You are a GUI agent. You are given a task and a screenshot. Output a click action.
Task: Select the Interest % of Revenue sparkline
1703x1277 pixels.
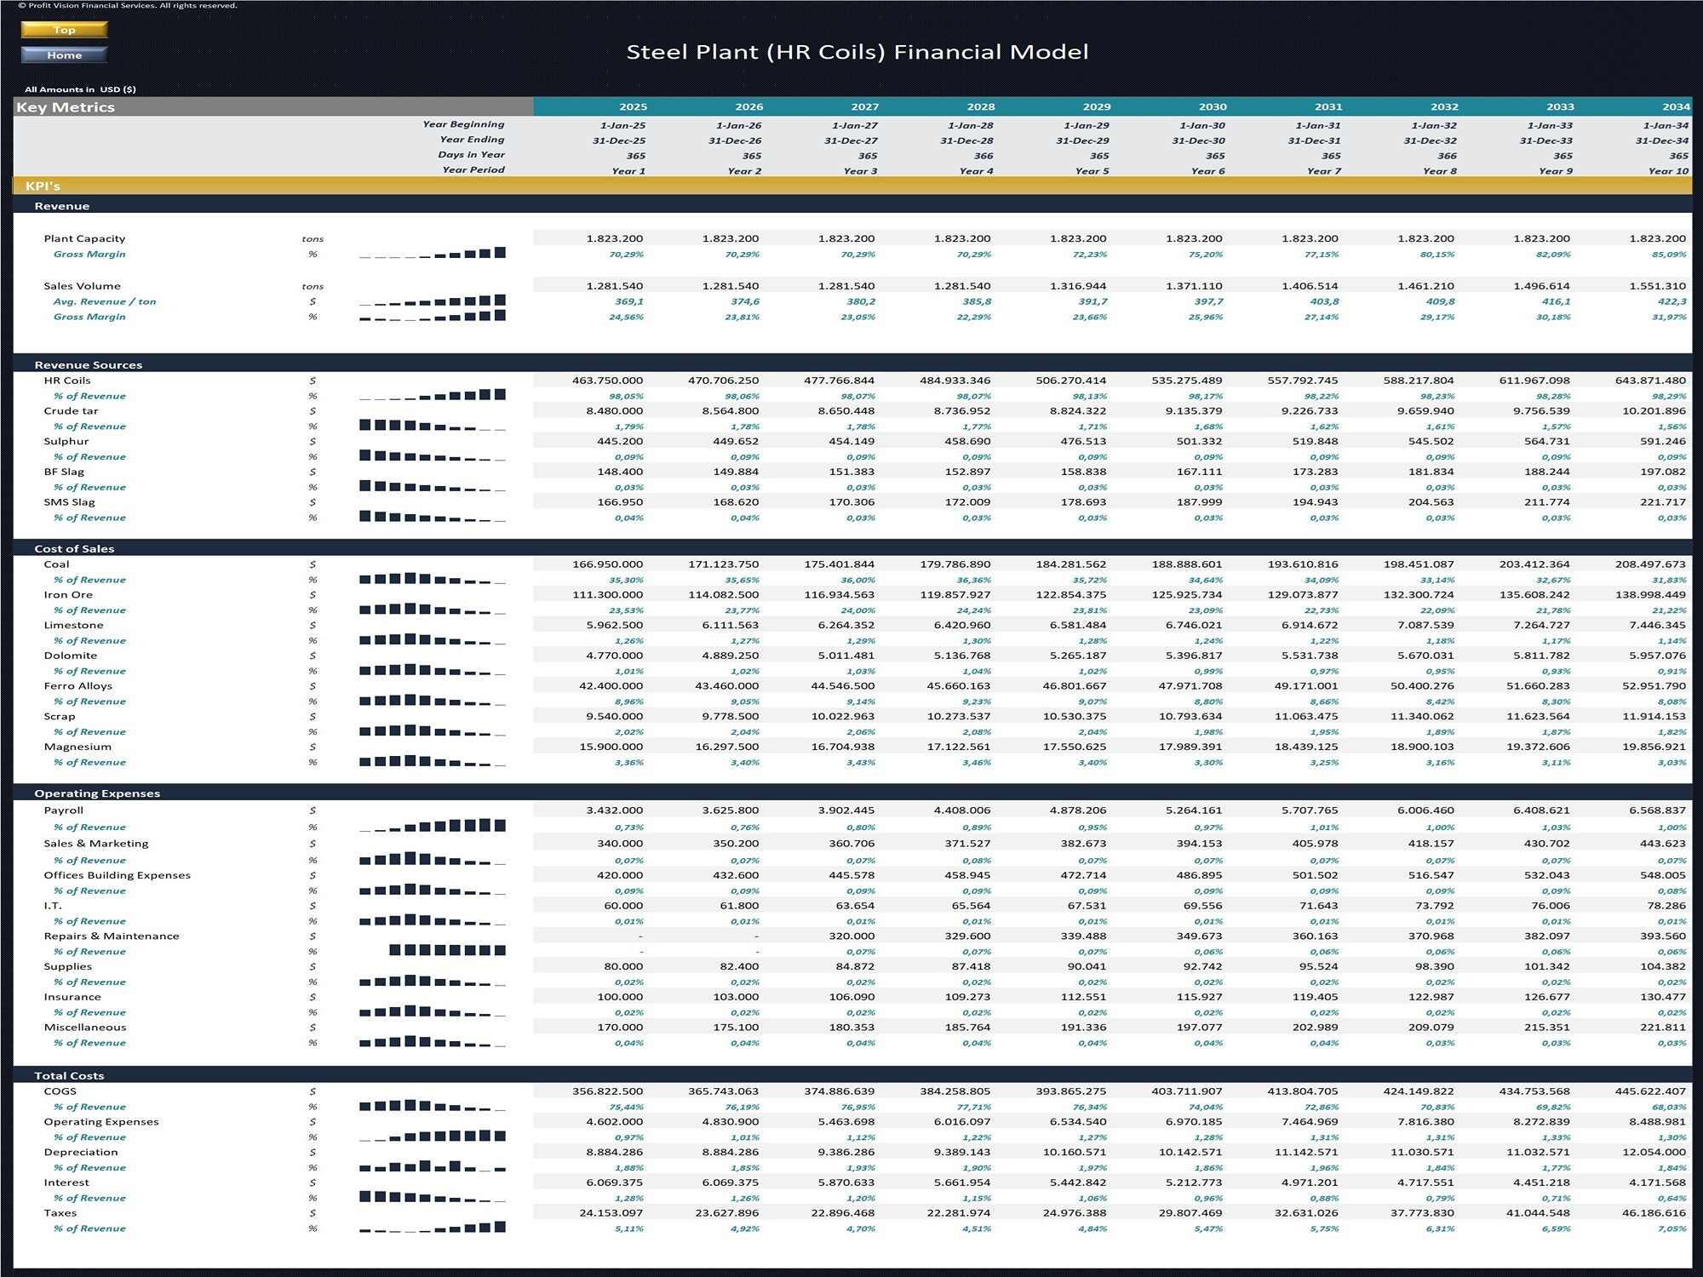tap(433, 1198)
